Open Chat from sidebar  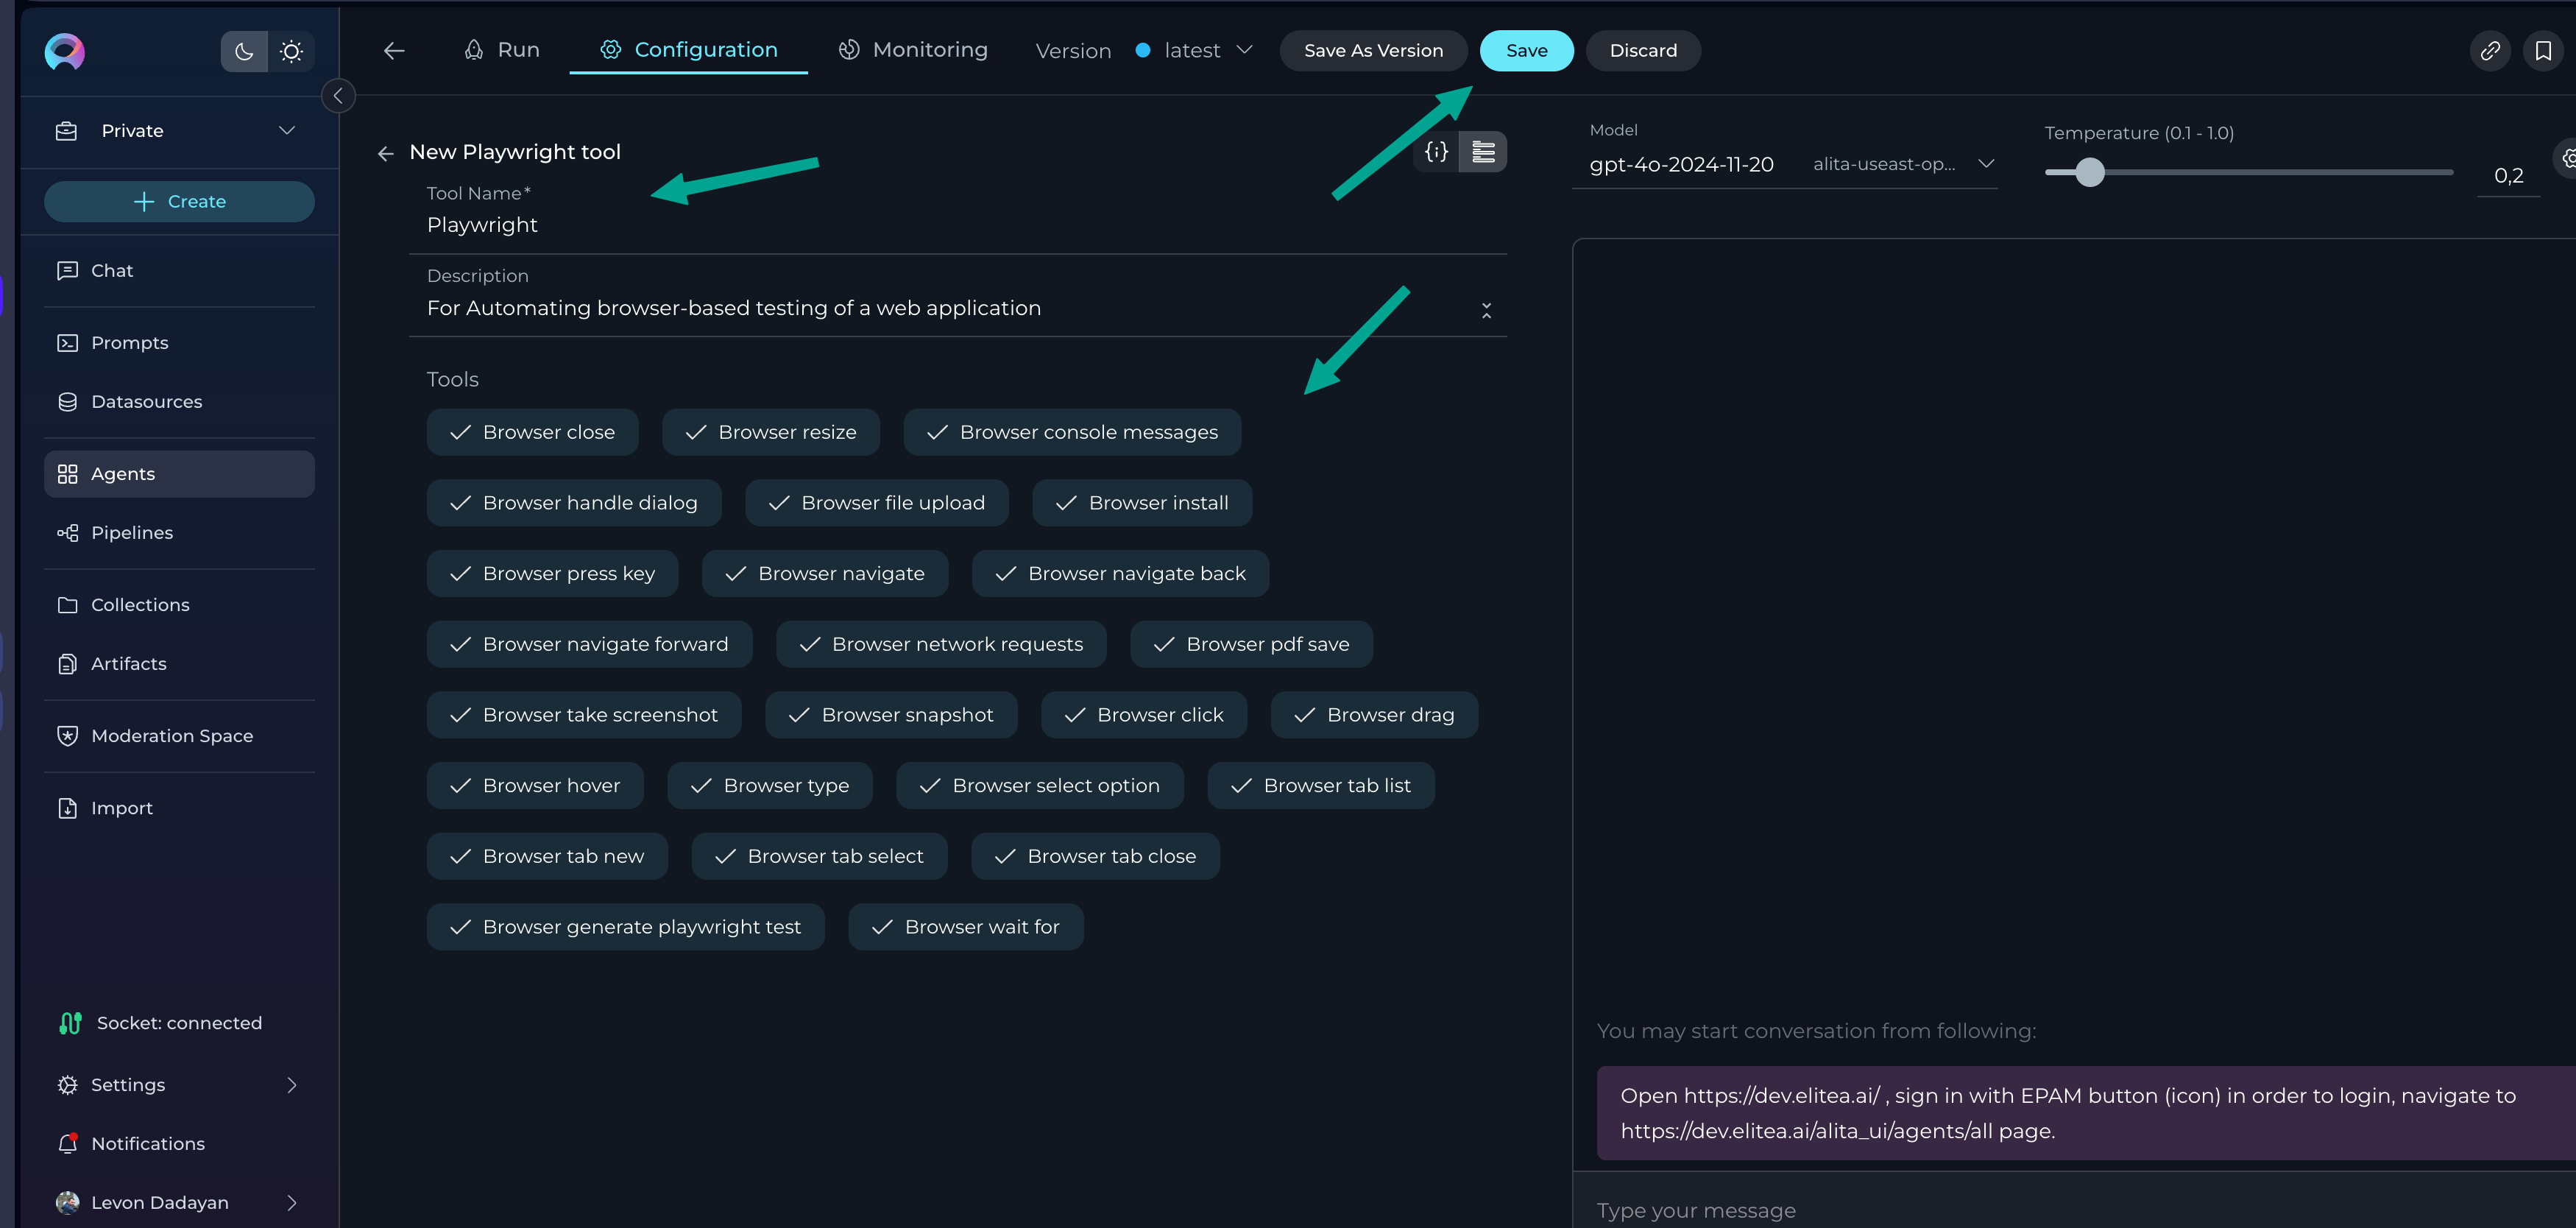click(179, 271)
